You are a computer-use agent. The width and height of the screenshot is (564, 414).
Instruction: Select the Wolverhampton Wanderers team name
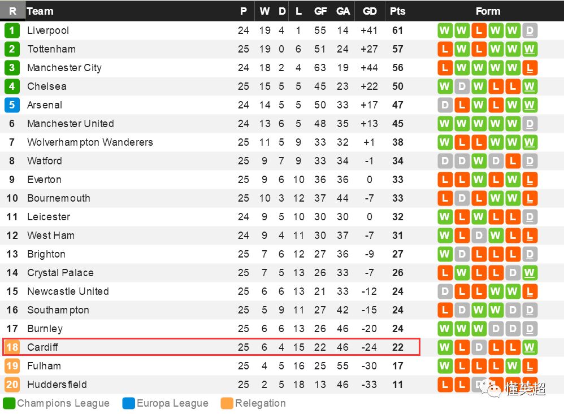(90, 142)
